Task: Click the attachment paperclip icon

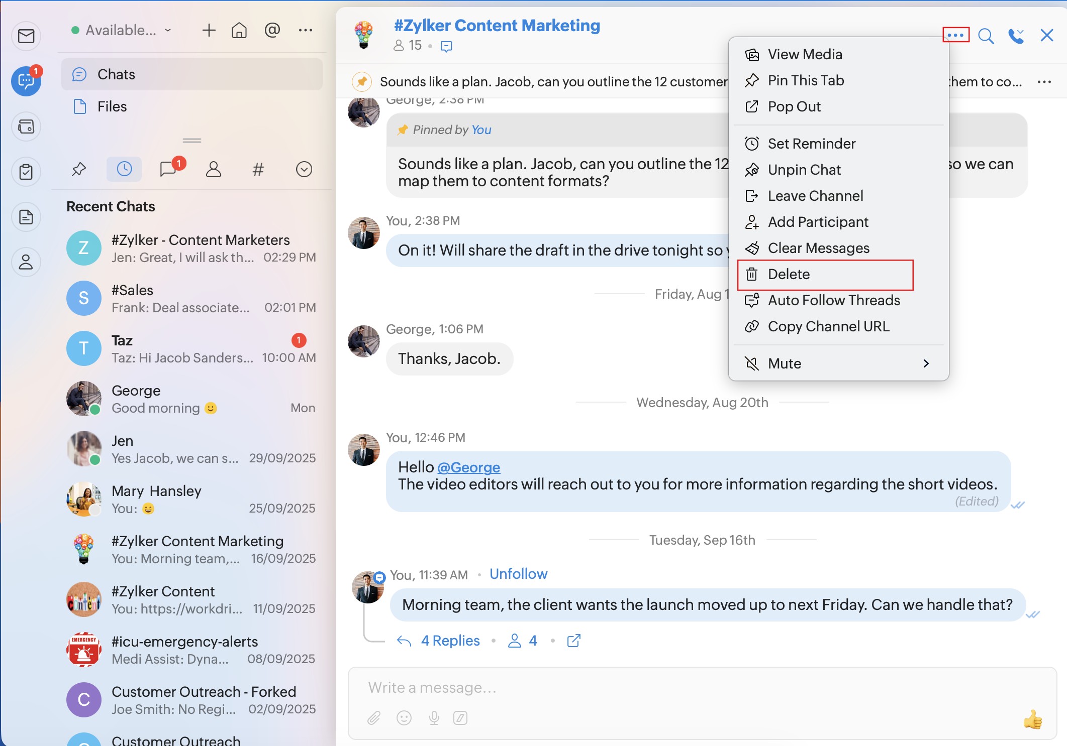Action: [373, 718]
